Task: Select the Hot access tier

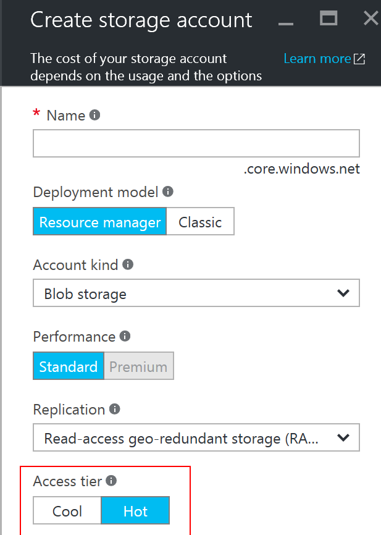Action: (135, 511)
